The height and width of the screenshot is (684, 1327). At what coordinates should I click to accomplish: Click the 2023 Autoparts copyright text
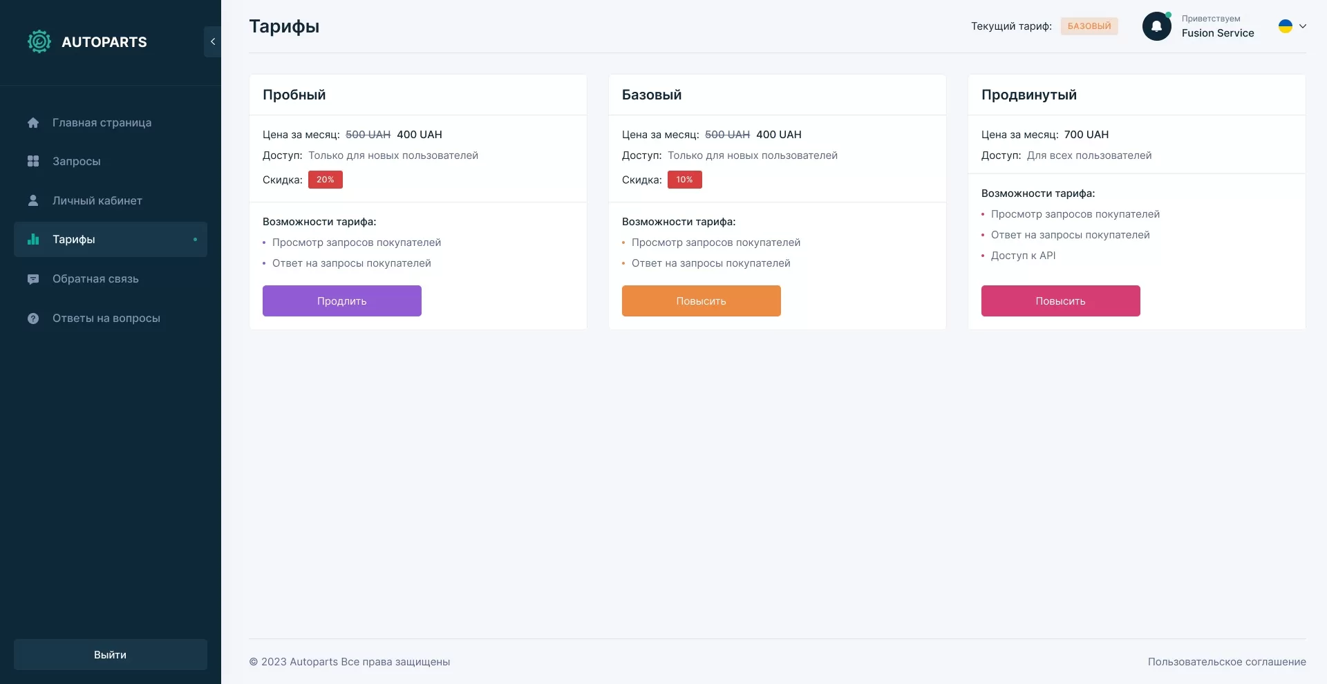(350, 662)
